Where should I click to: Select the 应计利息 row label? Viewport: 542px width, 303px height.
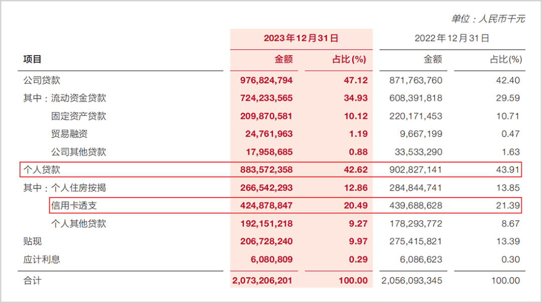point(42,259)
